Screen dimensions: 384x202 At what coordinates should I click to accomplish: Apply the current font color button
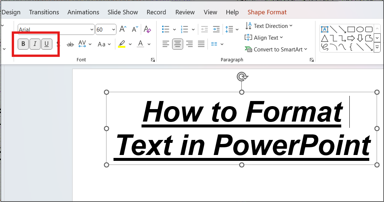pos(140,44)
